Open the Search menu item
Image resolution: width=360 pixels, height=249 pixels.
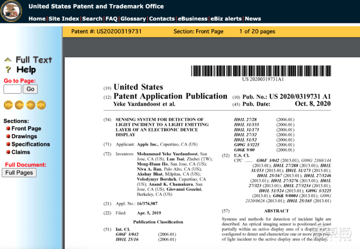coord(92,19)
